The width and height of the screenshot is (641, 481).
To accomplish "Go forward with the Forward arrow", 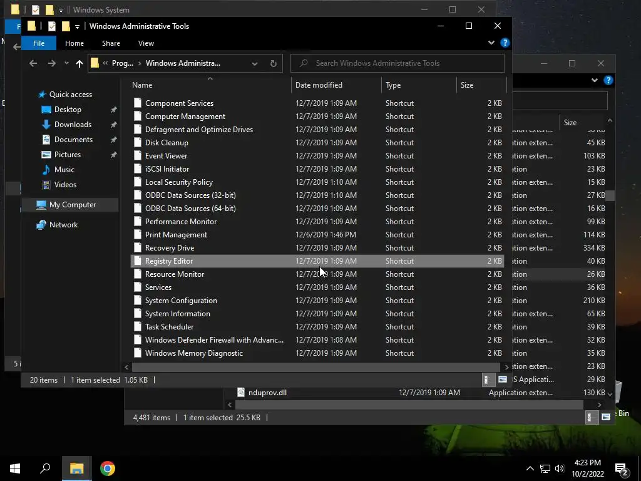I will click(51, 63).
